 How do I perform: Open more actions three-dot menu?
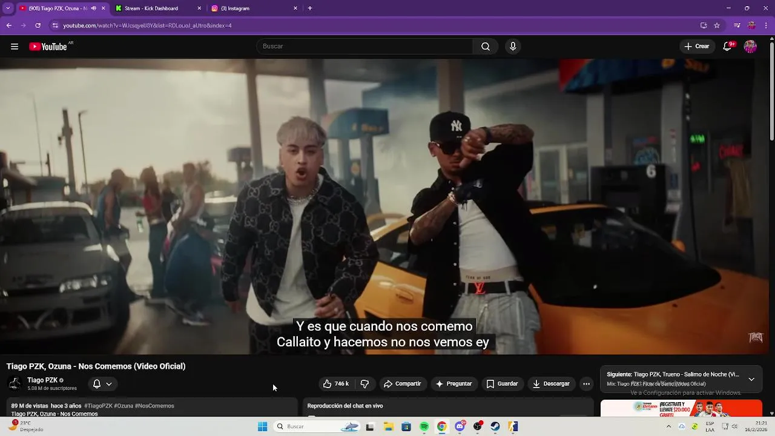(586, 384)
